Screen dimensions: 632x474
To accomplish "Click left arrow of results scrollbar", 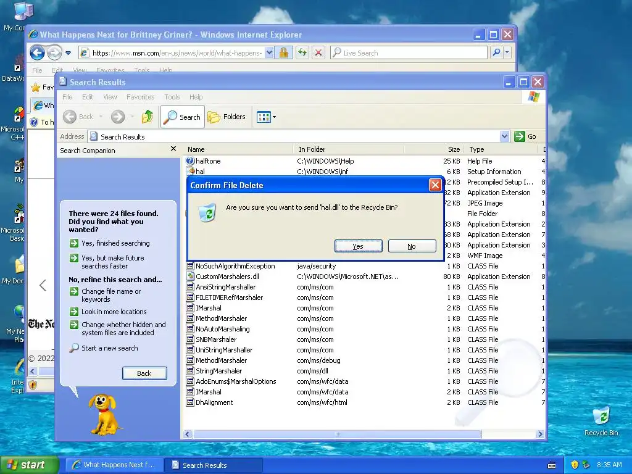I will (x=188, y=434).
